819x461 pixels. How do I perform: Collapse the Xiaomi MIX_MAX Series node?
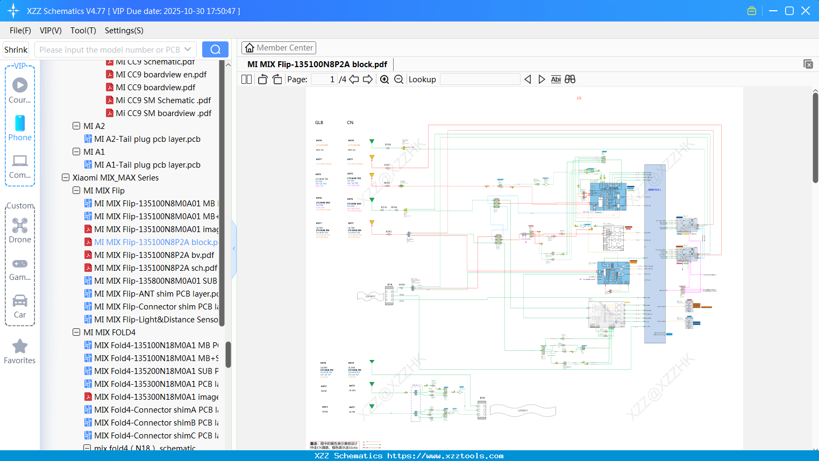pyautogui.click(x=66, y=178)
